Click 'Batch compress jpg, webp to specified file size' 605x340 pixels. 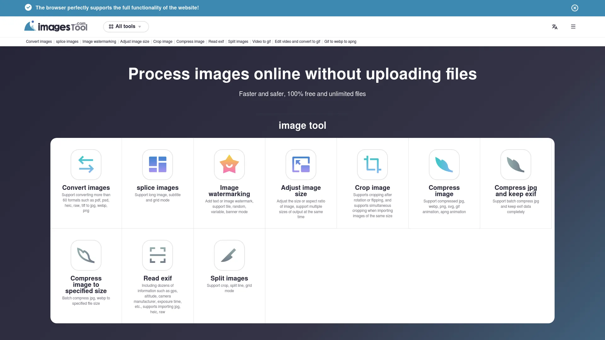[86, 301]
